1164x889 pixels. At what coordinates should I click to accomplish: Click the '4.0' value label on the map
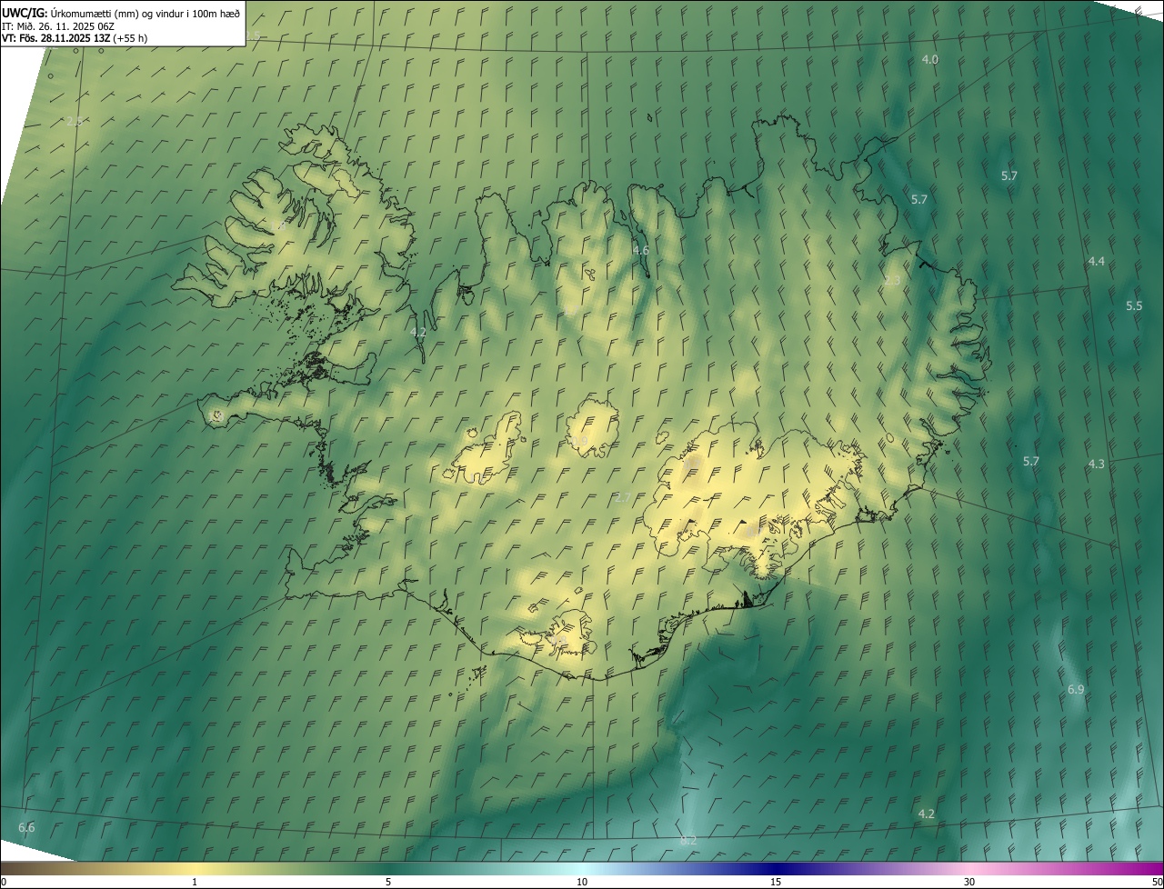pyautogui.click(x=929, y=59)
